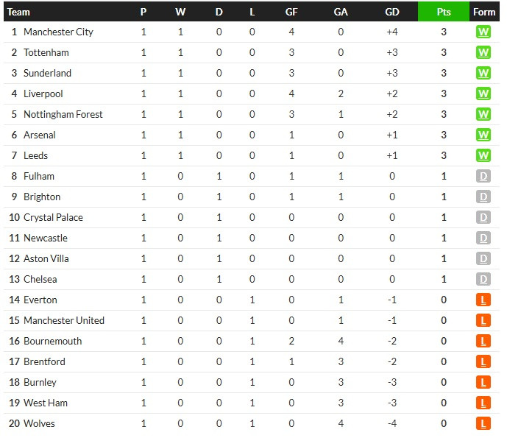Click Manchester City's green W form badge
The width and height of the screenshot is (507, 438).
point(483,32)
